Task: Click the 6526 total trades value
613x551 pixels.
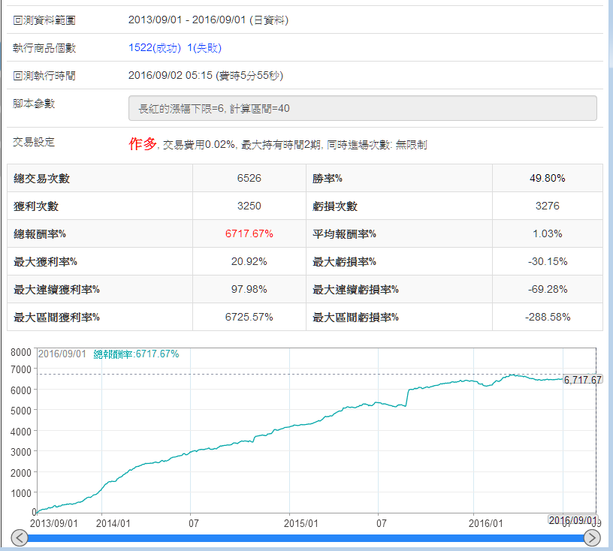Action: (249, 179)
